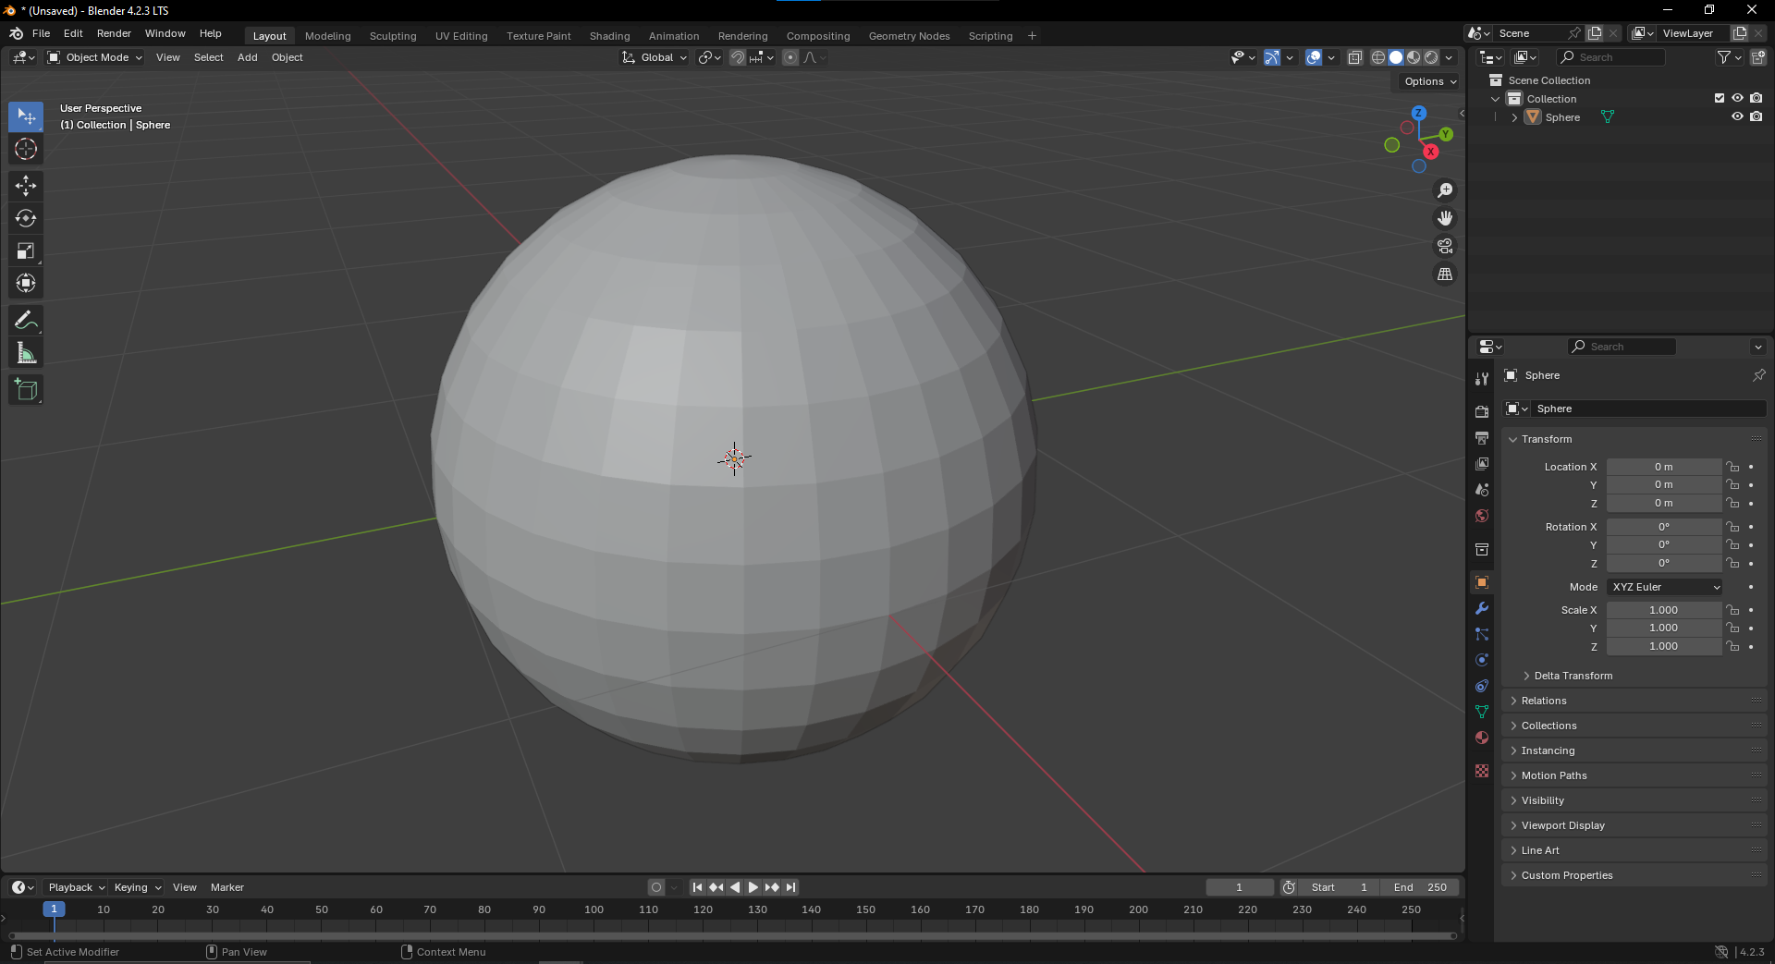Click the Options button in the viewport

coord(1426,81)
